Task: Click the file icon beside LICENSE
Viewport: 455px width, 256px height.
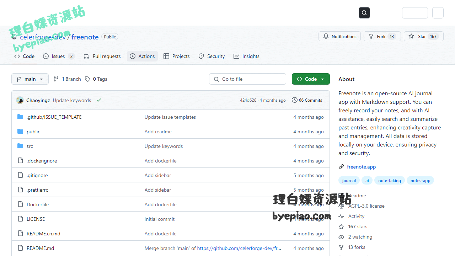Action: point(20,219)
